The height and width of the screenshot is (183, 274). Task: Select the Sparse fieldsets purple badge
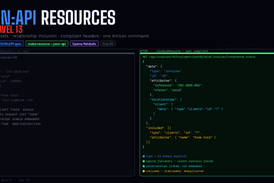point(84,44)
